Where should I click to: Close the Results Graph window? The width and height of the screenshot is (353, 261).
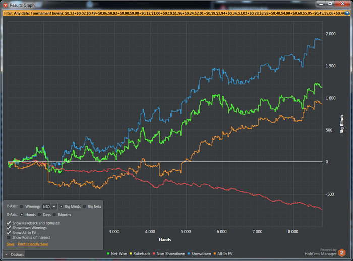click(x=342, y=4)
